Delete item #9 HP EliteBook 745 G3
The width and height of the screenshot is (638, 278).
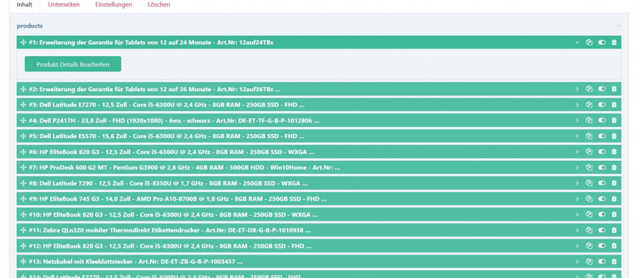(614, 199)
